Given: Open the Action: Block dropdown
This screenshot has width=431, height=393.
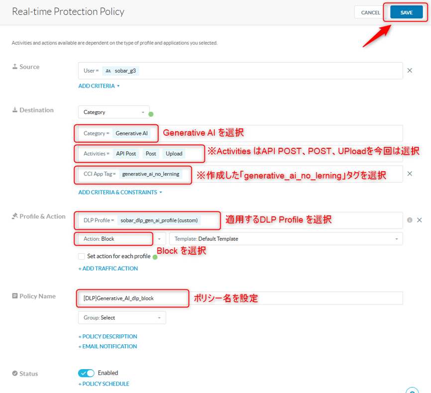Looking at the screenshot, I should coord(122,239).
